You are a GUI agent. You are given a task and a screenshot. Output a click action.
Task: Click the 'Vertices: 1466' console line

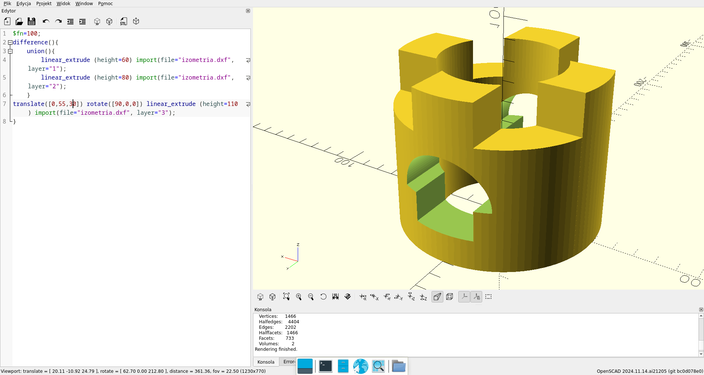[277, 316]
